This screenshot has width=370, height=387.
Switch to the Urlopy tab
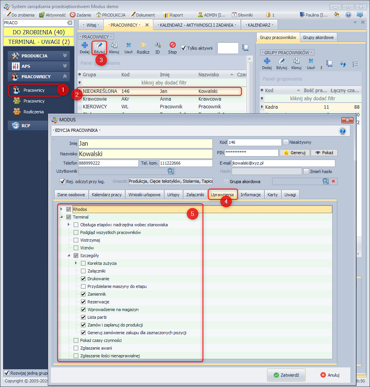click(x=173, y=195)
